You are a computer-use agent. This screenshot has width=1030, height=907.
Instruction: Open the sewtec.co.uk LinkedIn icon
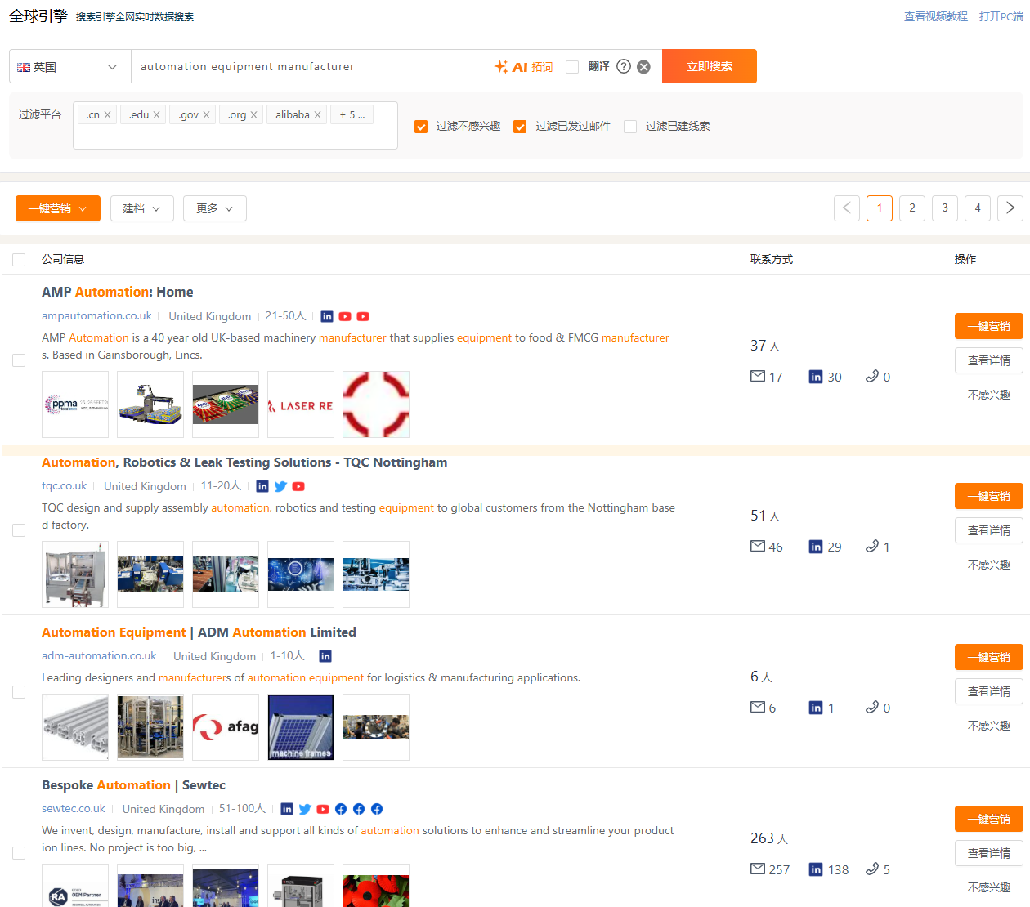(x=287, y=809)
